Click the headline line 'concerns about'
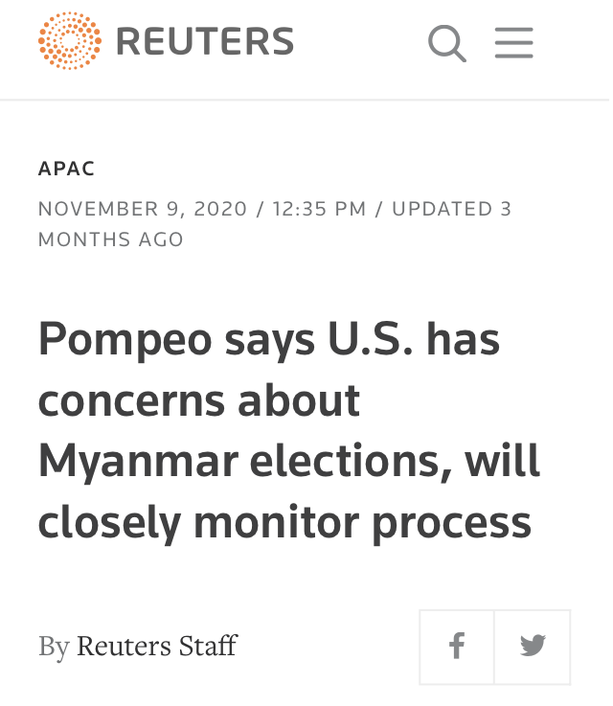The image size is (613, 706). [x=199, y=400]
